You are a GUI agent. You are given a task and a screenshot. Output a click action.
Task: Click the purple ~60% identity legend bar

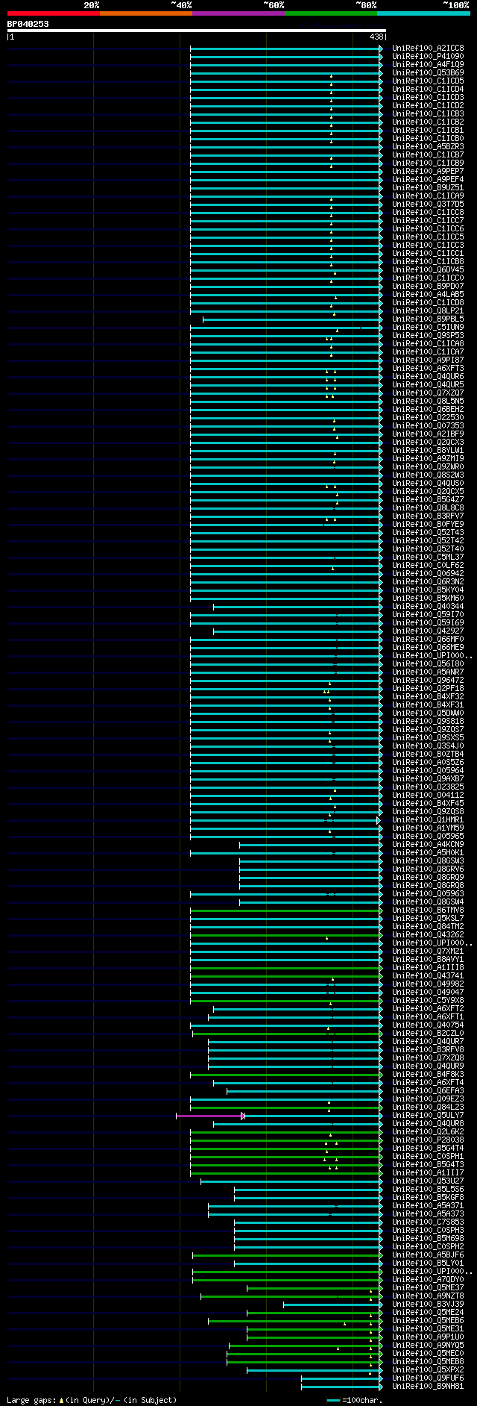(238, 13)
